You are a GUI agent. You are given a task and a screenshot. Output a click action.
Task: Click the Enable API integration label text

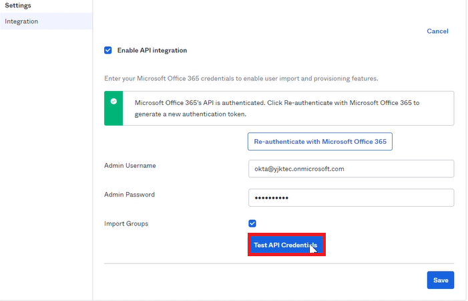[152, 50]
